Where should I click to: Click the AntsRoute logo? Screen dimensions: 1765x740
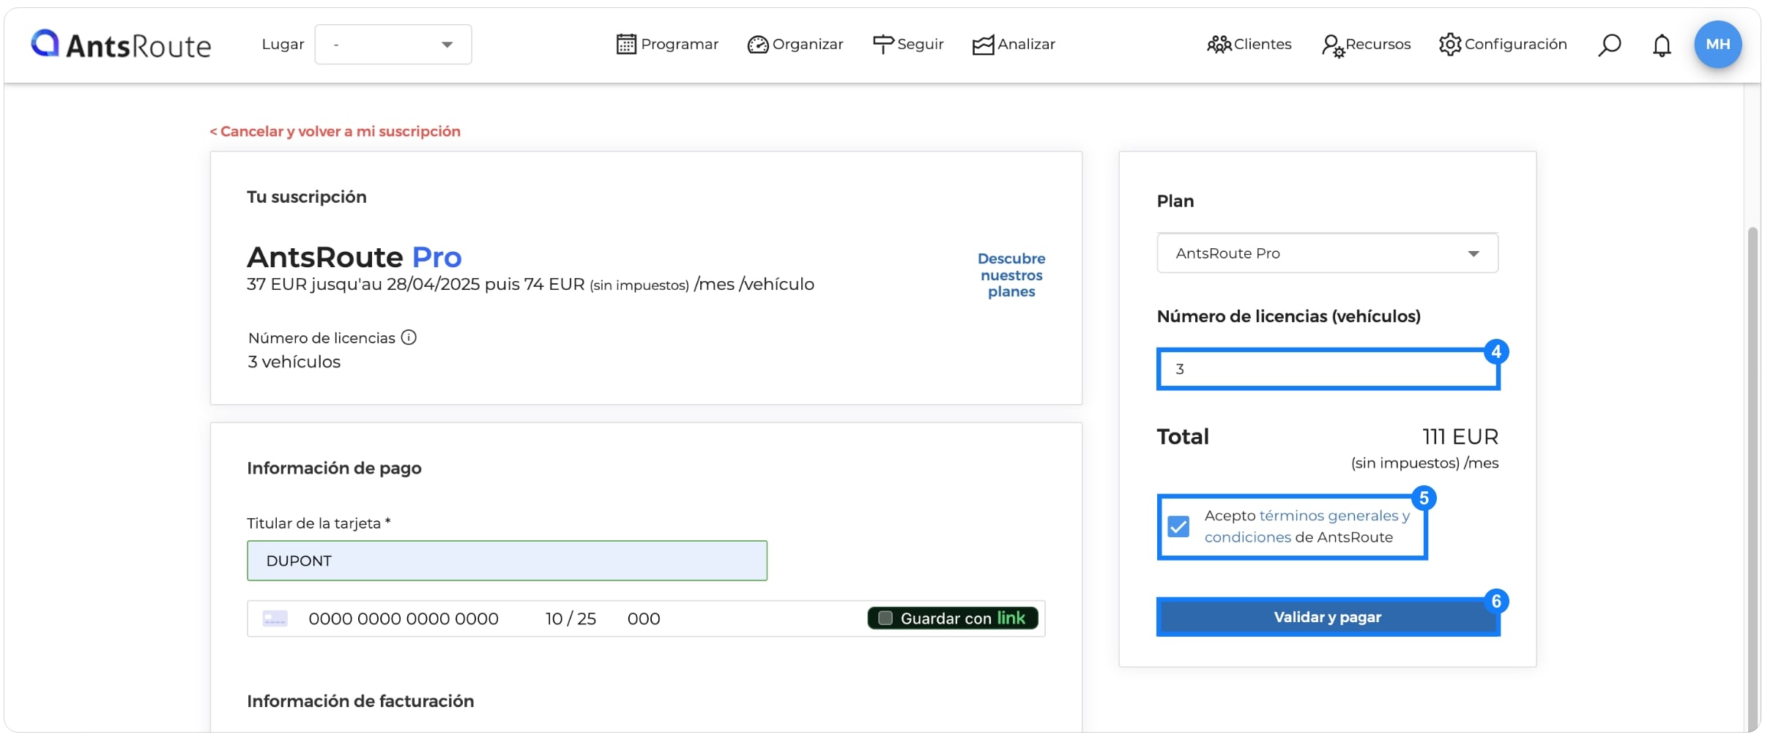[x=121, y=45]
